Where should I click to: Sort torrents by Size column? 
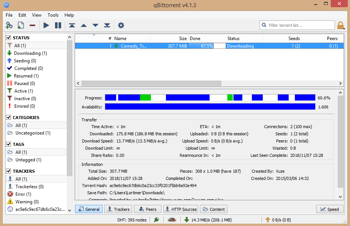[x=169, y=39]
